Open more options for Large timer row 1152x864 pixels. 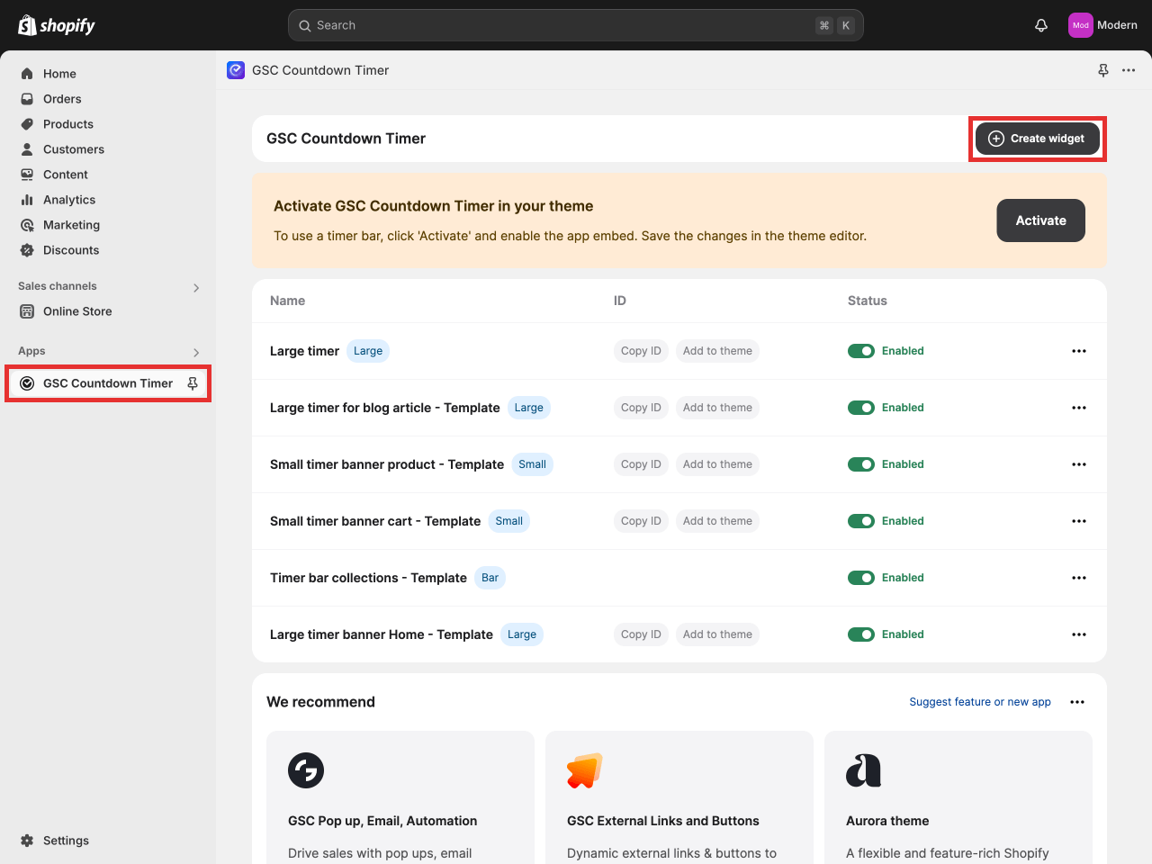pyautogui.click(x=1079, y=351)
